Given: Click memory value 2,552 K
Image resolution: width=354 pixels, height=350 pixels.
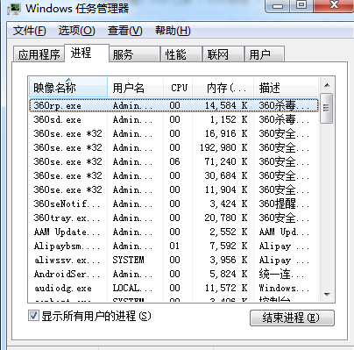Looking at the screenshot, I should click(x=229, y=232).
